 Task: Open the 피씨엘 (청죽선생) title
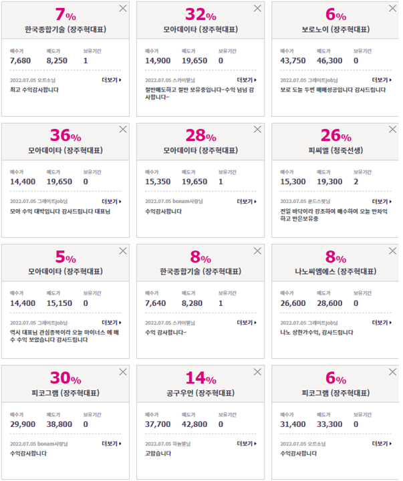[x=335, y=150]
